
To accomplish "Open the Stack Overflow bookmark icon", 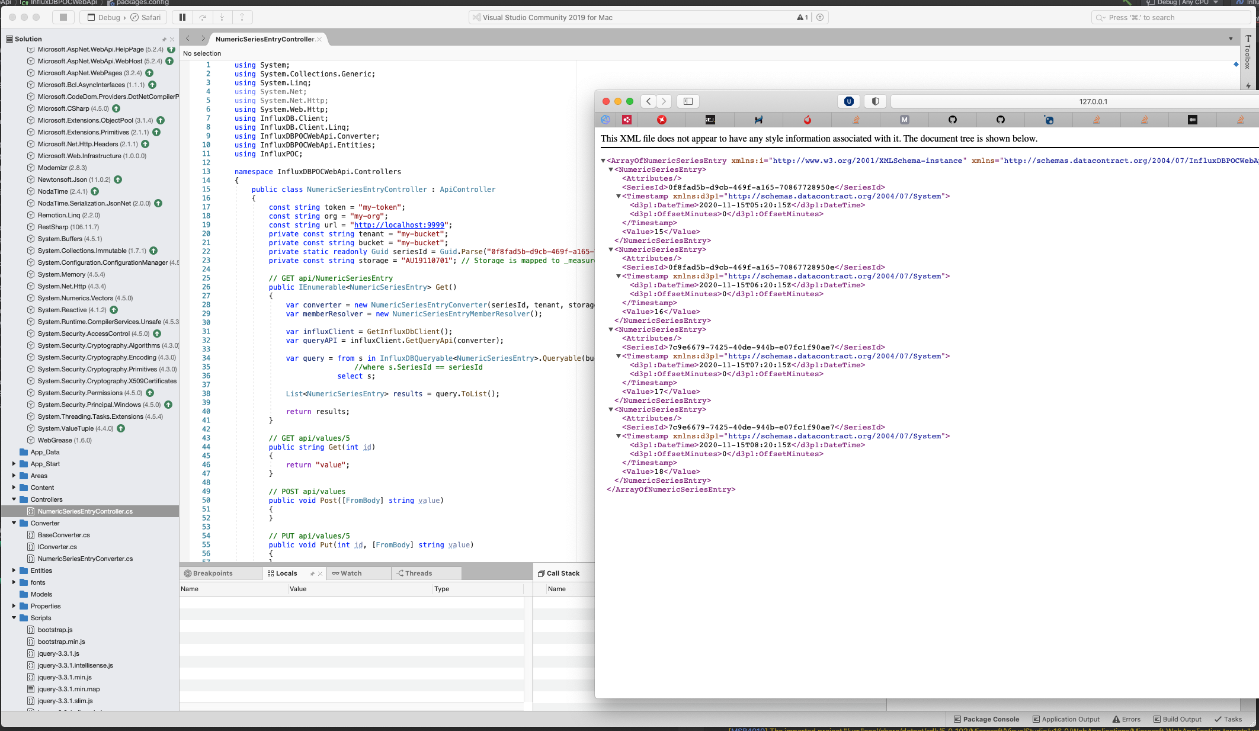I will click(856, 120).
